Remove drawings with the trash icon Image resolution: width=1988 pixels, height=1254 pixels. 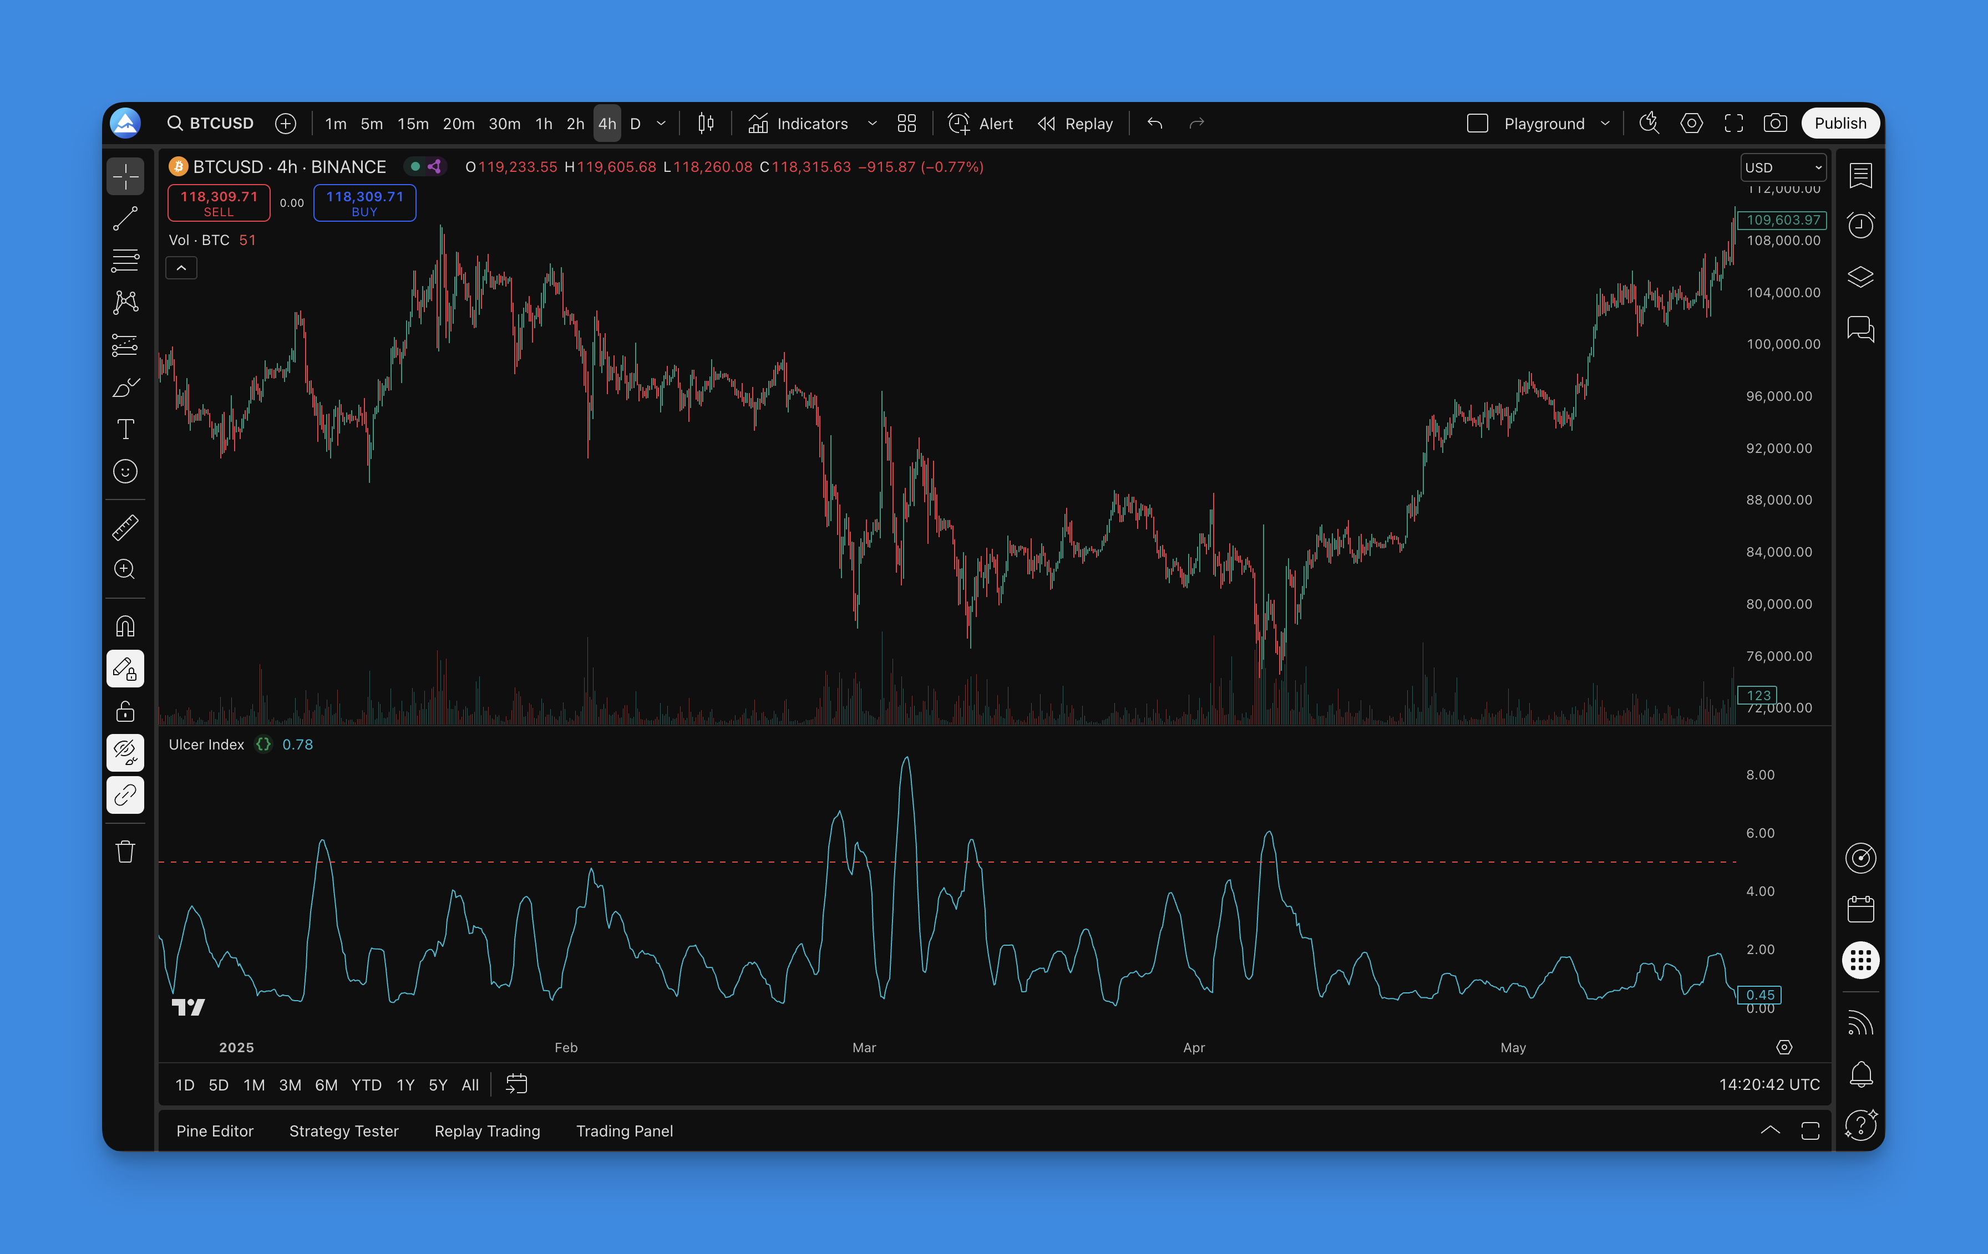pos(125,852)
